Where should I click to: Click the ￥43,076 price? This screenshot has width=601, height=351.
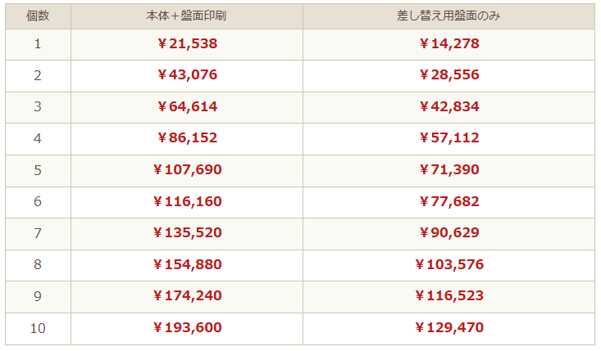tap(187, 74)
